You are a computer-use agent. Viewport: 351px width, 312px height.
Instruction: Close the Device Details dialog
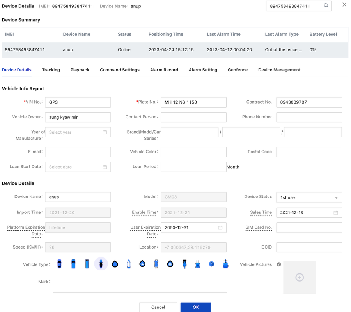point(344,5)
